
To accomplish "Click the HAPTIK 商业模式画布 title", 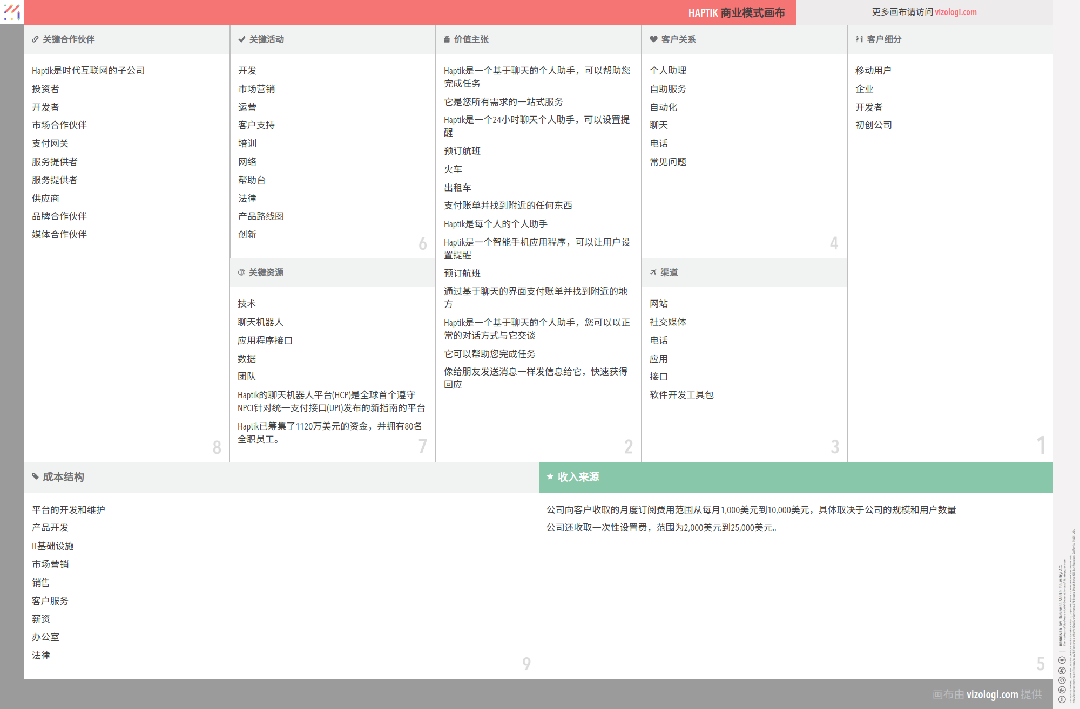I will click(736, 13).
